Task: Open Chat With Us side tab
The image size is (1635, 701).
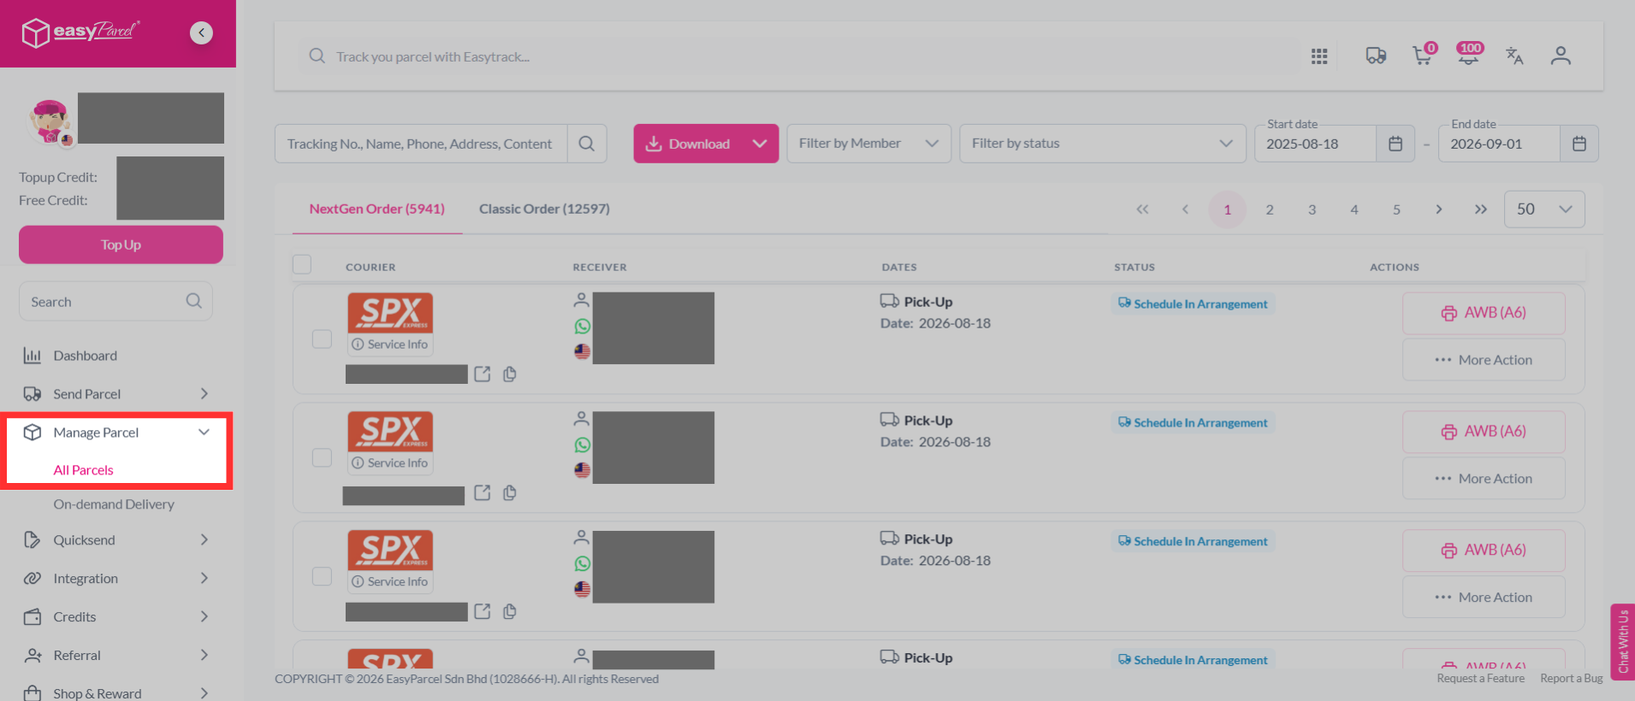Action: (x=1622, y=641)
